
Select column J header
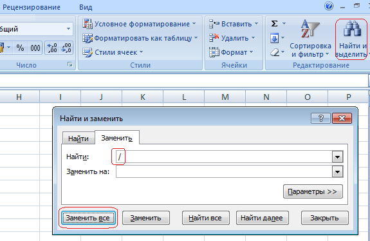pyautogui.click(x=101, y=97)
